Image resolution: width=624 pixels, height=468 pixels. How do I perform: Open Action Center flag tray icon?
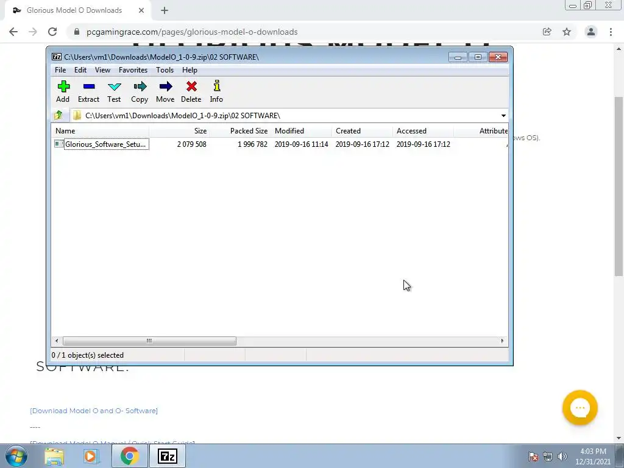pos(533,456)
